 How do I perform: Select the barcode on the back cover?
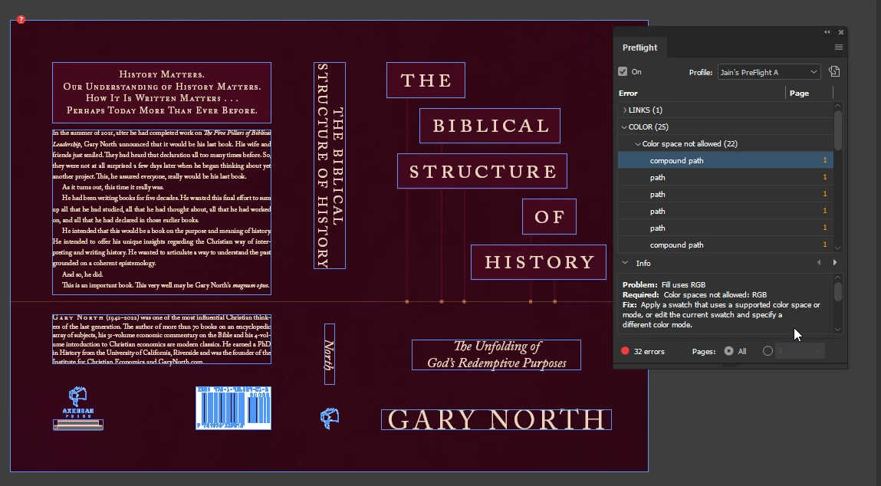(x=233, y=408)
